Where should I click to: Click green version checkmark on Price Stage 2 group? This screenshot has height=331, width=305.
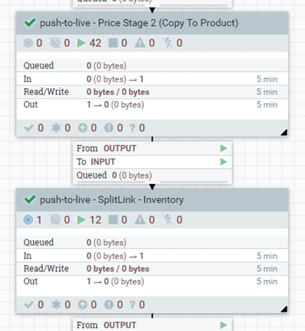point(30,23)
